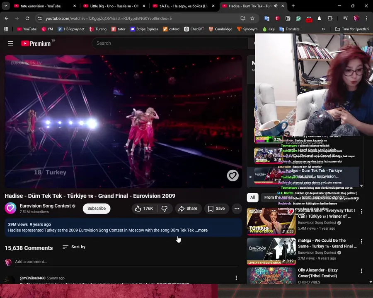Expand video description with ...more
The height and width of the screenshot is (298, 373).
(201, 230)
